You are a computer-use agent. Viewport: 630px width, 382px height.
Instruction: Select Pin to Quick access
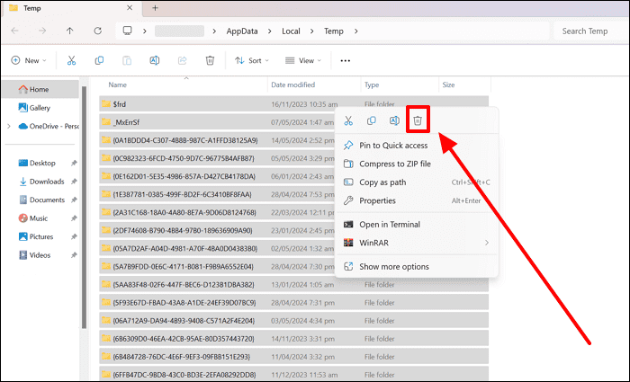(x=392, y=146)
